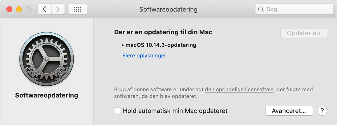This screenshot has height=125, width=337.
Task: Open the Flere oplysninger… link
Action: (146, 56)
